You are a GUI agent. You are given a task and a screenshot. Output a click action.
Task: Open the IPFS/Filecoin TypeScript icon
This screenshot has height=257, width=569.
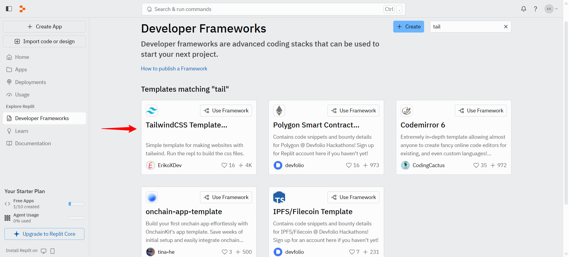279,197
